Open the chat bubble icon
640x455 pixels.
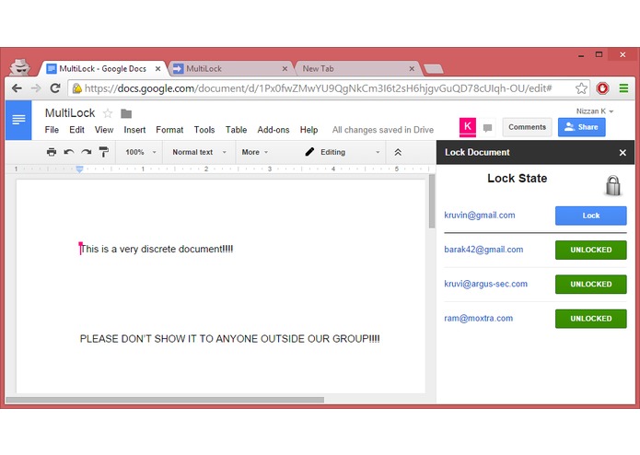pos(487,128)
